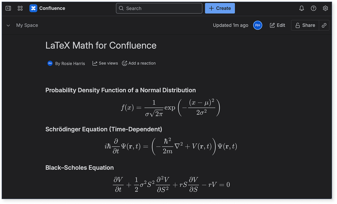Open the page title LaTeX Math for Confluence
This screenshot has width=337, height=204.
[101, 45]
